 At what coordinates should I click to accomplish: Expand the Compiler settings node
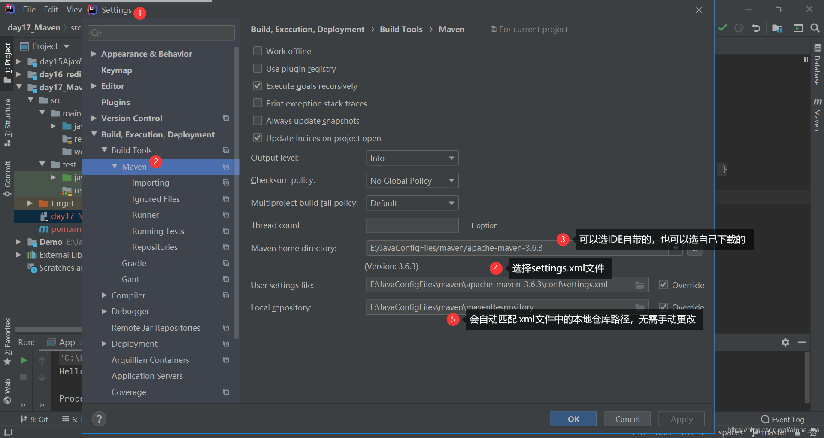pos(104,295)
